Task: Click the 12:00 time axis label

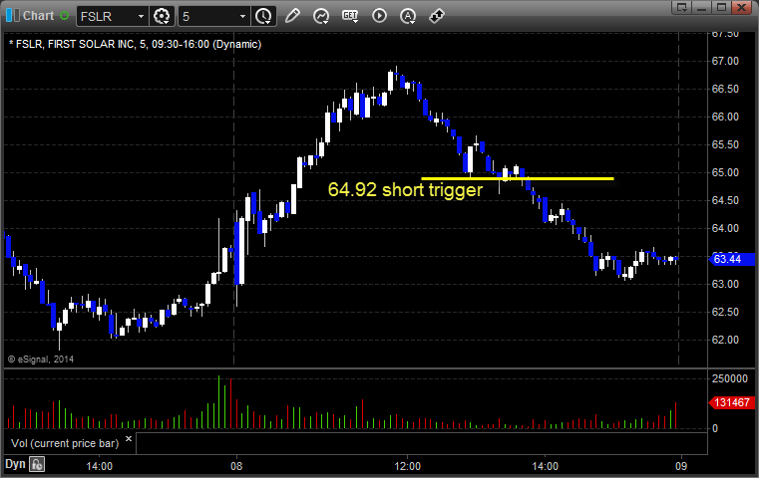Action: [x=408, y=466]
